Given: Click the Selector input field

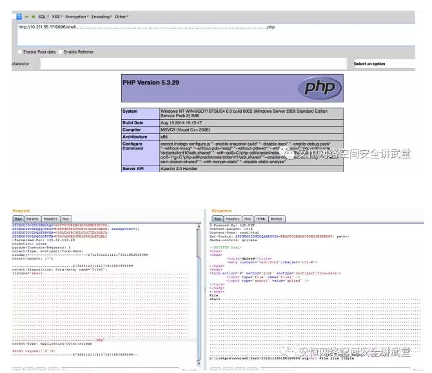Looking at the screenshot, I should click(x=193, y=64).
